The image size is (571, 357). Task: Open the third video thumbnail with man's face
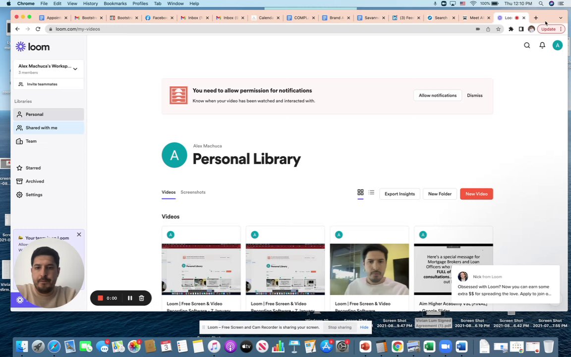(369, 269)
